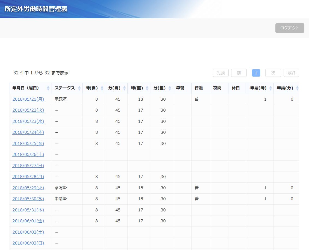The height and width of the screenshot is (250, 309).
Task: Go to 先頭 page
Action: pyautogui.click(x=220, y=73)
